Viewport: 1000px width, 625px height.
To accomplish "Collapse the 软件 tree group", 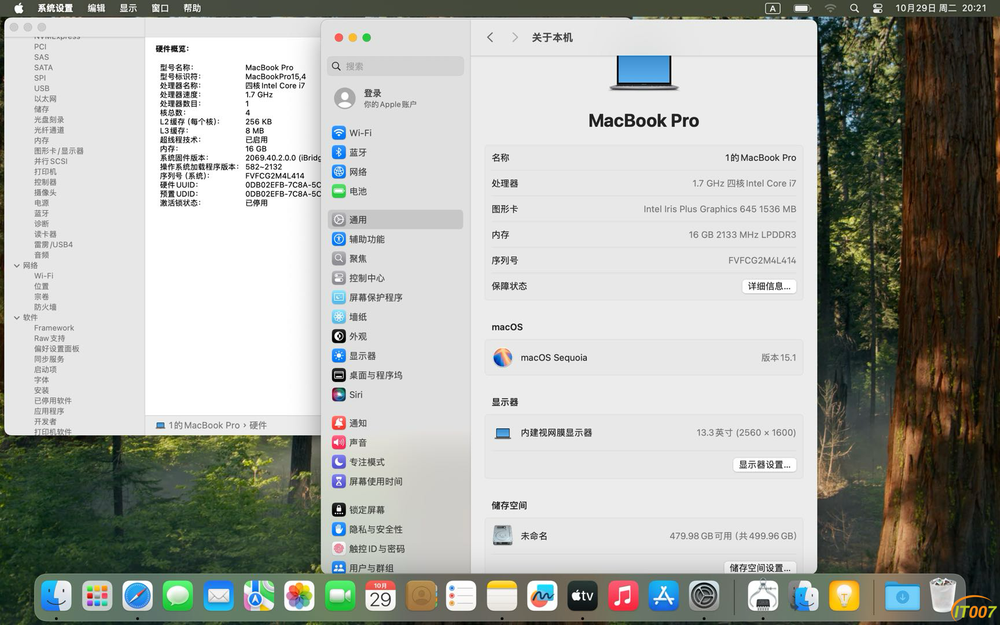I will point(17,318).
